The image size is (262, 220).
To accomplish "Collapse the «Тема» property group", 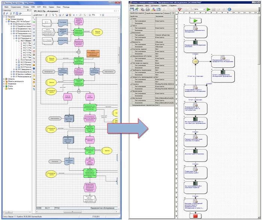I will (131, 19).
